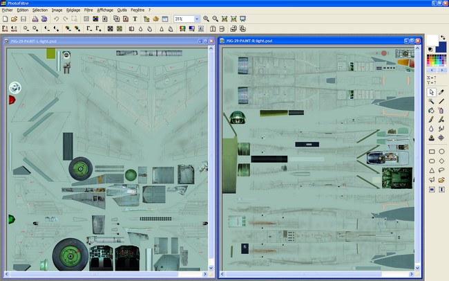Select the pipette eyedropper tool
Viewport: 449px width, 281px height.
tap(441, 92)
